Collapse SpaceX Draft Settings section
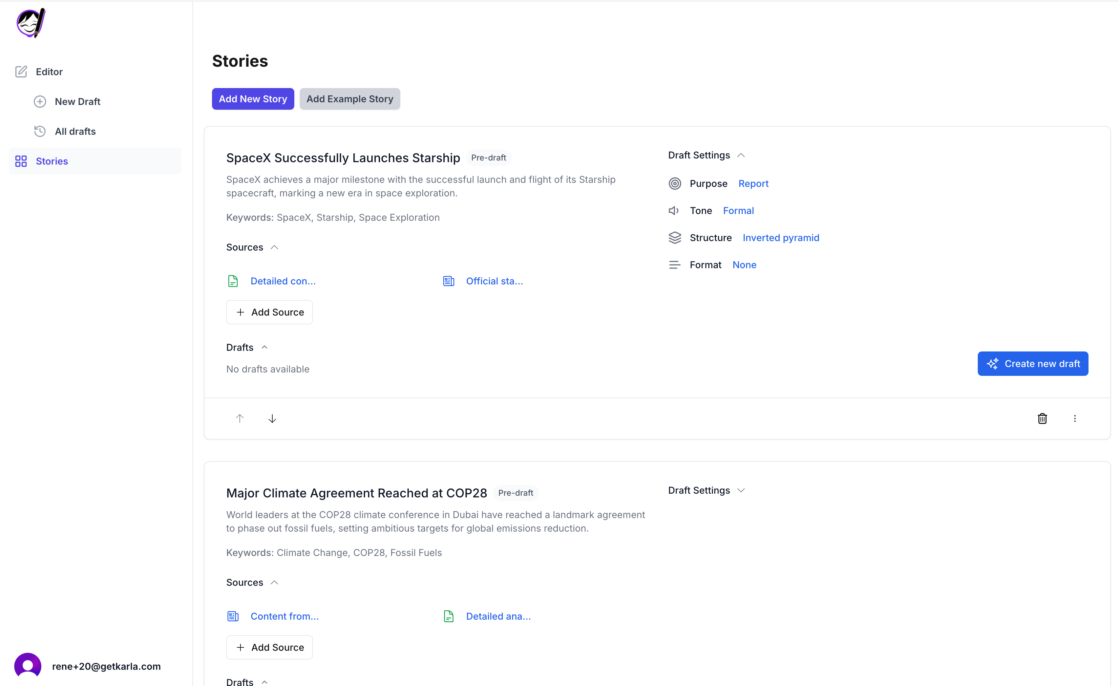 741,155
